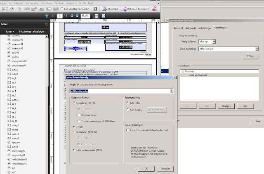
Task: Select the OK button form tool
Action: pyautogui.click(x=41, y=9)
